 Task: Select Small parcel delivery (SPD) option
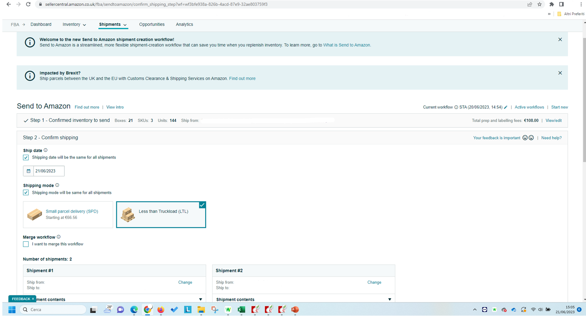tap(68, 214)
